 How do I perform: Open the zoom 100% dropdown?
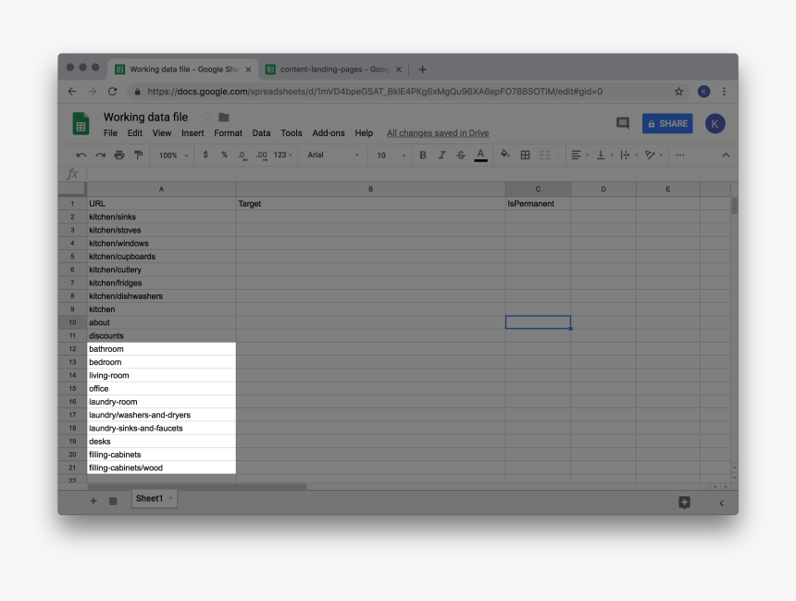tap(173, 155)
